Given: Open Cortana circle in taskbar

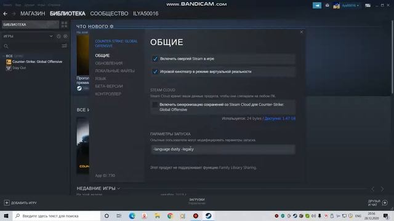Looking at the screenshot, I should point(107,215).
